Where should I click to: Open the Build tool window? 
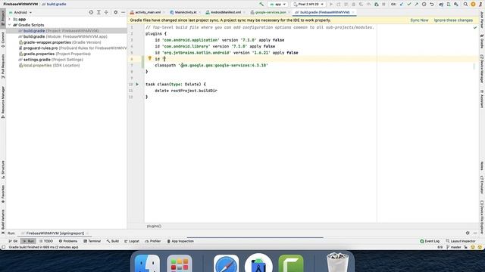pos(113,241)
